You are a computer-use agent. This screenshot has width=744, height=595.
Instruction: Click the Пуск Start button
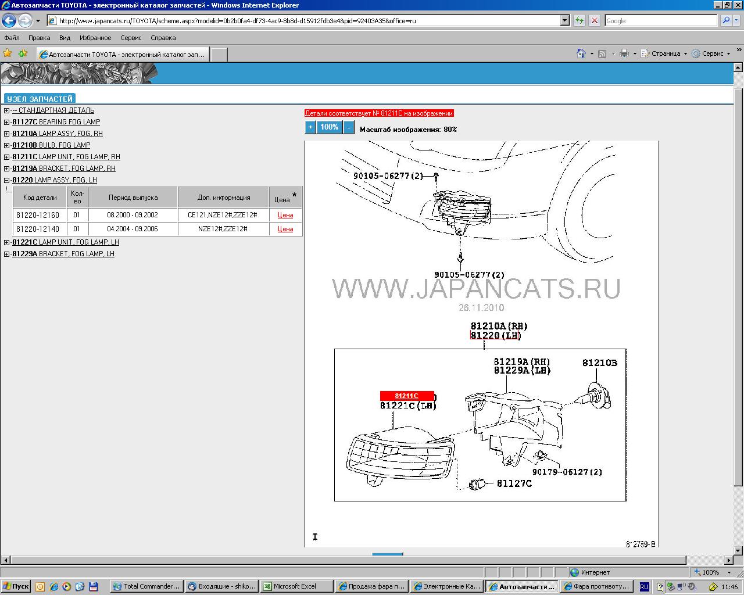[x=16, y=586]
